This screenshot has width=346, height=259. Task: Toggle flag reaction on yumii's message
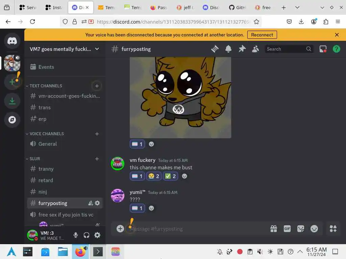click(137, 208)
